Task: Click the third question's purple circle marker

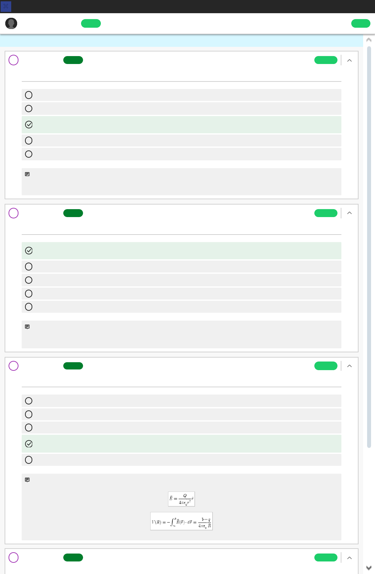Action: [14, 366]
